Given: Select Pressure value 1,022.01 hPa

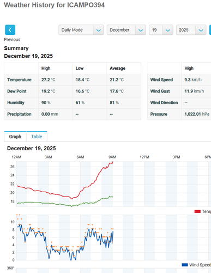Looking at the screenshot, I should pos(197,114).
